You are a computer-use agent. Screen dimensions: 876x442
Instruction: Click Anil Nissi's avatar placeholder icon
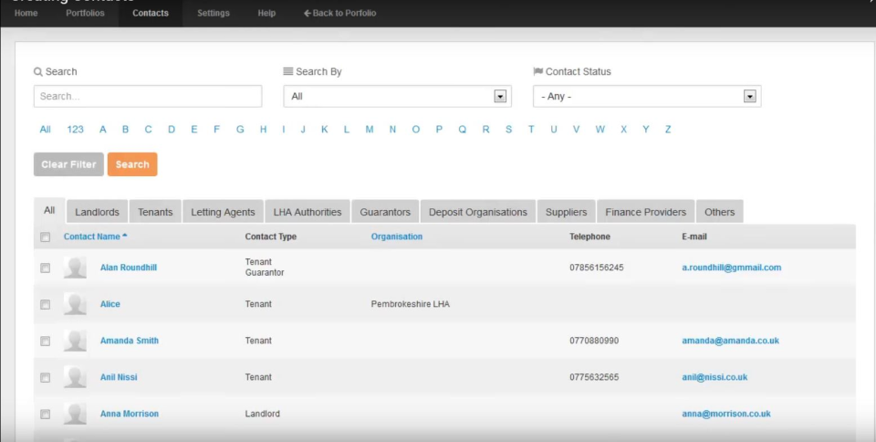(x=75, y=377)
